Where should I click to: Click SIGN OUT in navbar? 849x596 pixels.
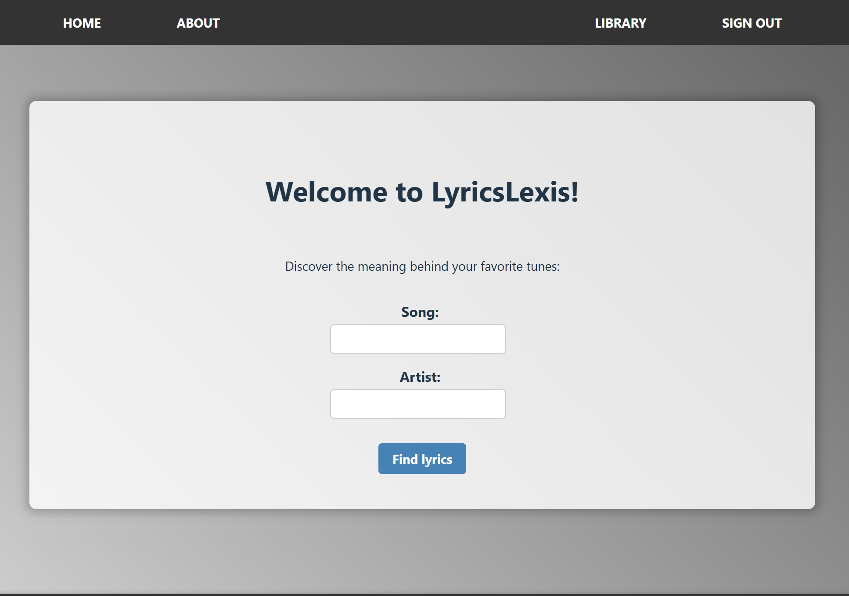click(x=751, y=23)
